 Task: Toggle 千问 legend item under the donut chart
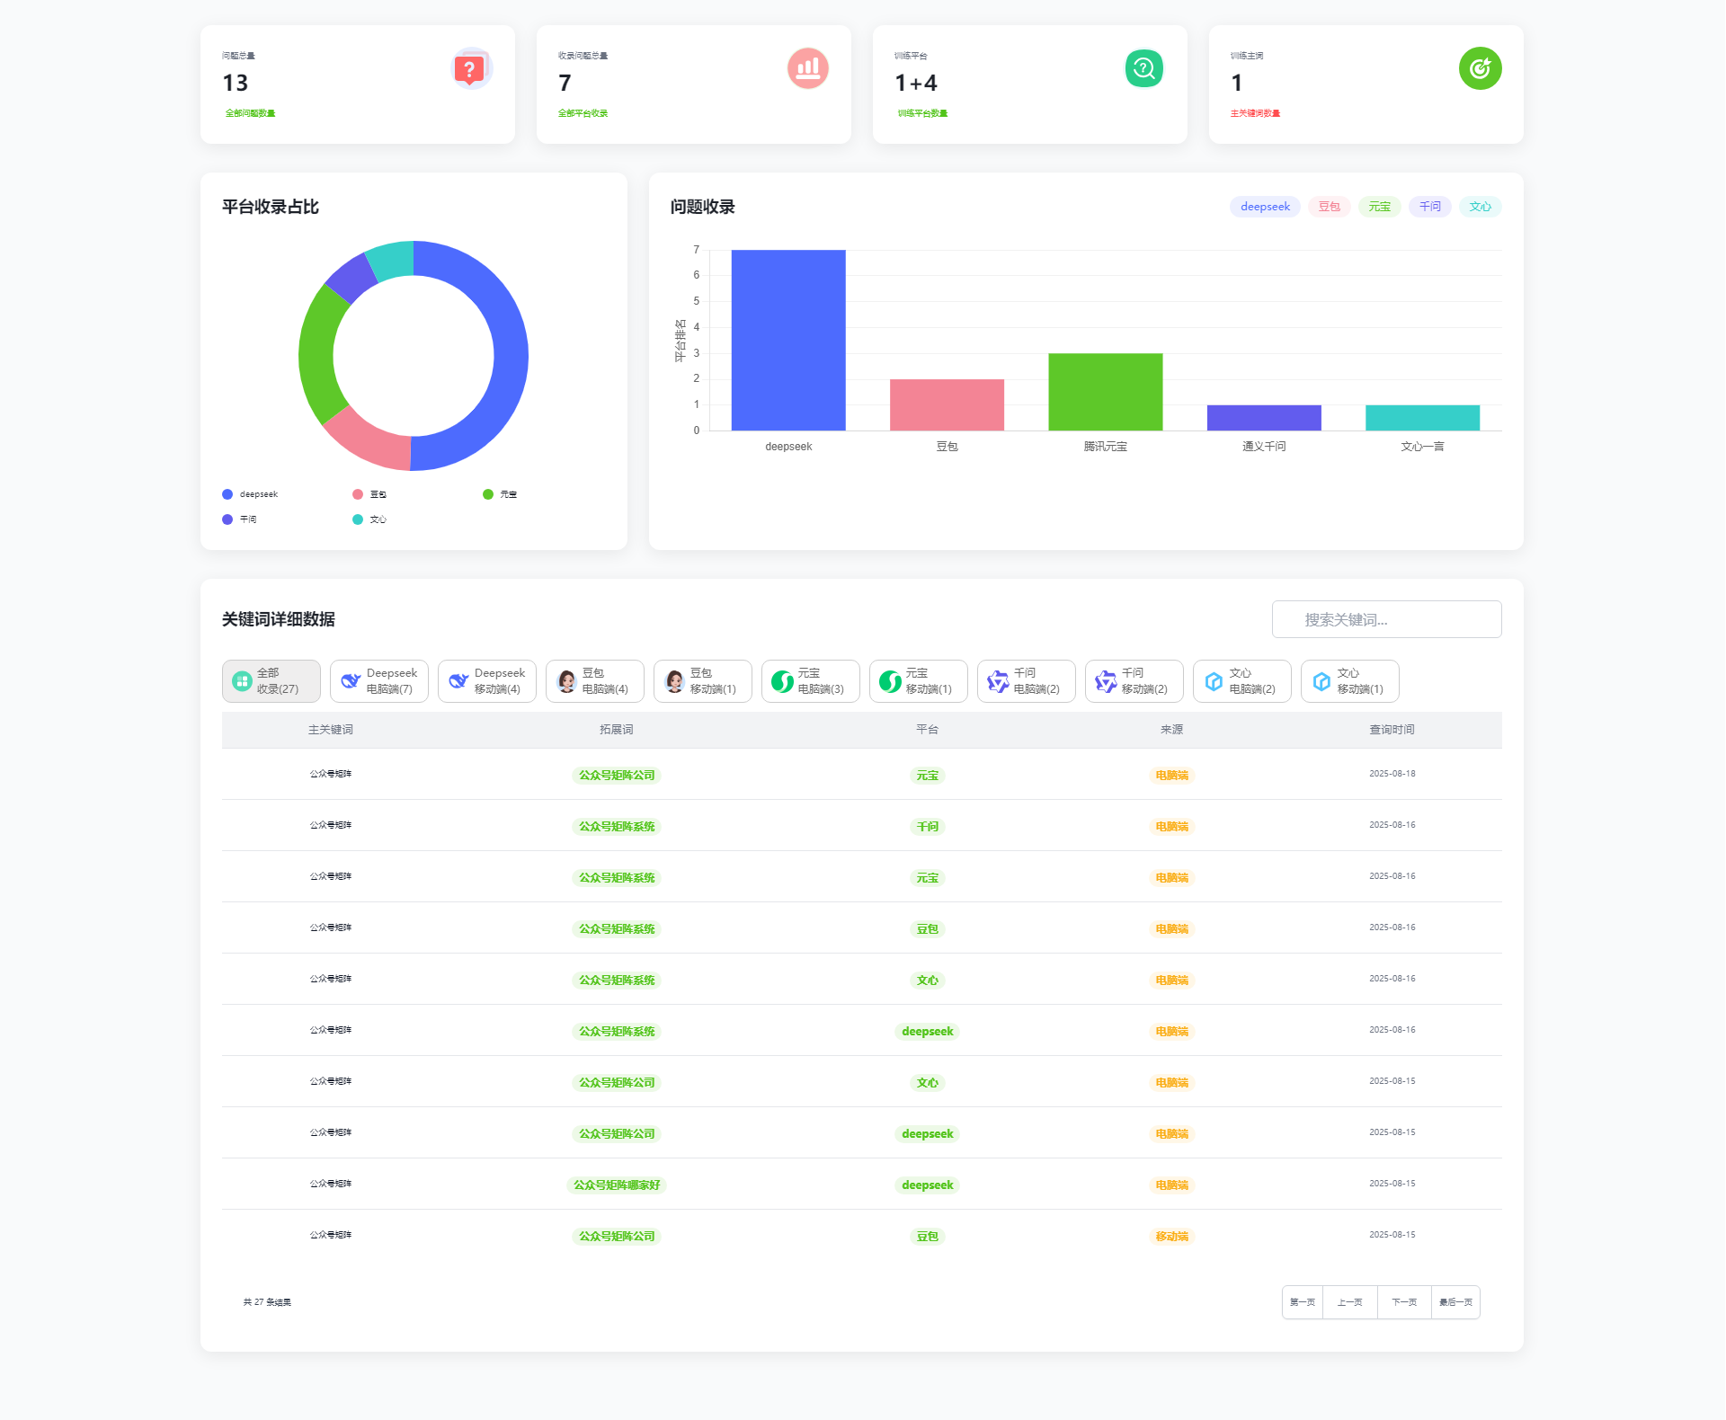[239, 519]
